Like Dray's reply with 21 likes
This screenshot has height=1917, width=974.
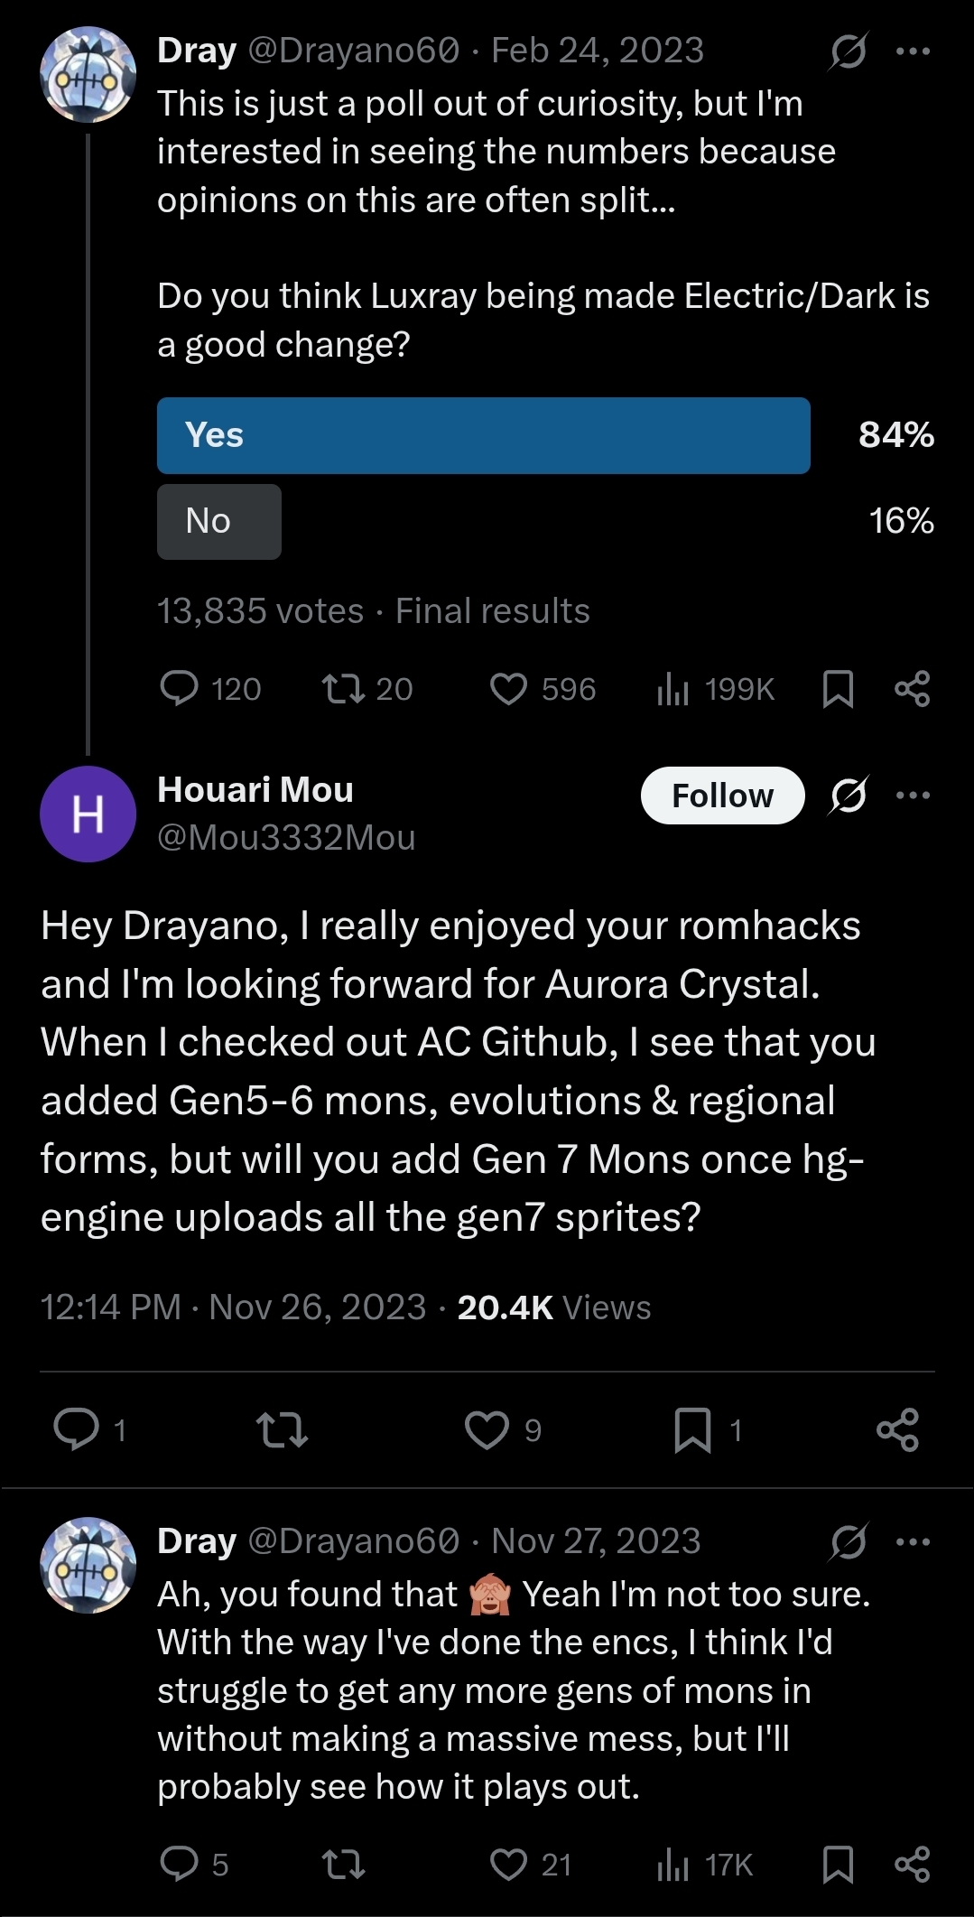click(508, 1865)
